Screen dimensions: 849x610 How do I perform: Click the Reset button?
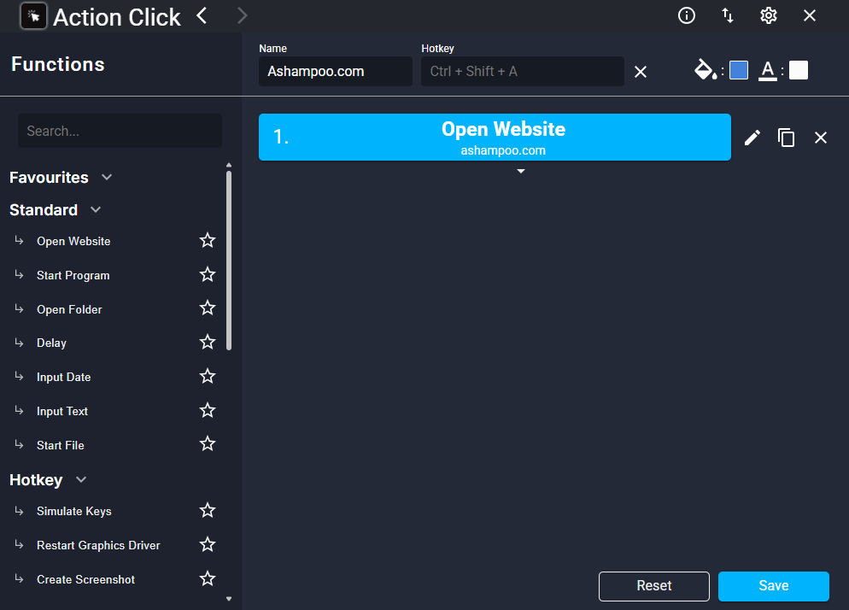654,586
